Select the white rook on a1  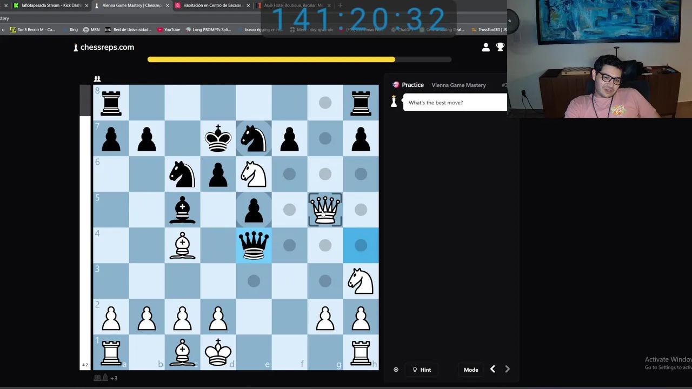click(x=111, y=352)
